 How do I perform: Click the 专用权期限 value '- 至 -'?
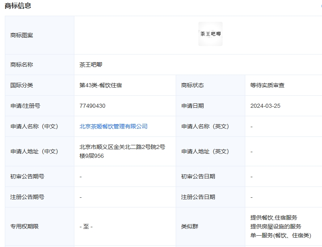point(86,226)
